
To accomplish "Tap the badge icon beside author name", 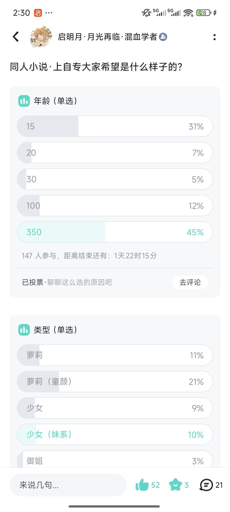I will (163, 37).
